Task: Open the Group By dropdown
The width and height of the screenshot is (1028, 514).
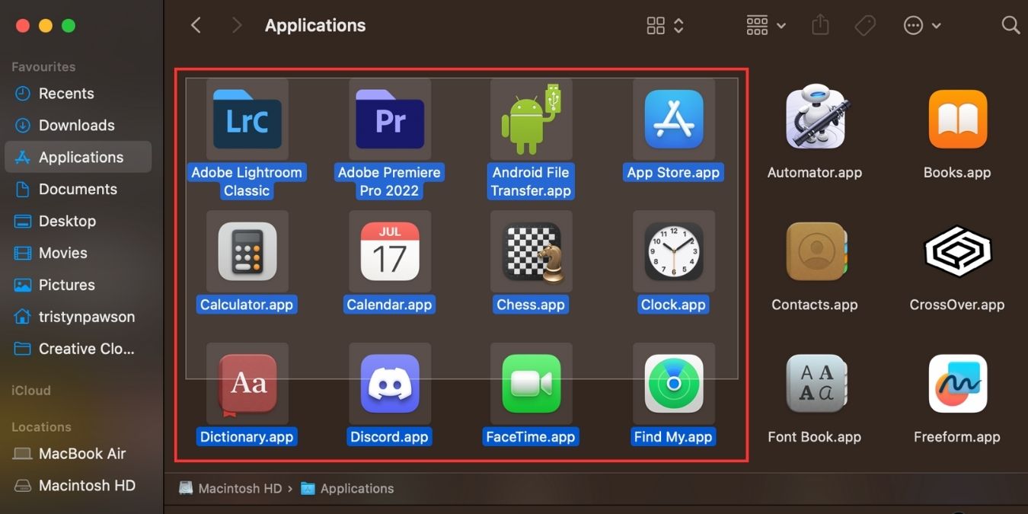Action: pos(766,26)
